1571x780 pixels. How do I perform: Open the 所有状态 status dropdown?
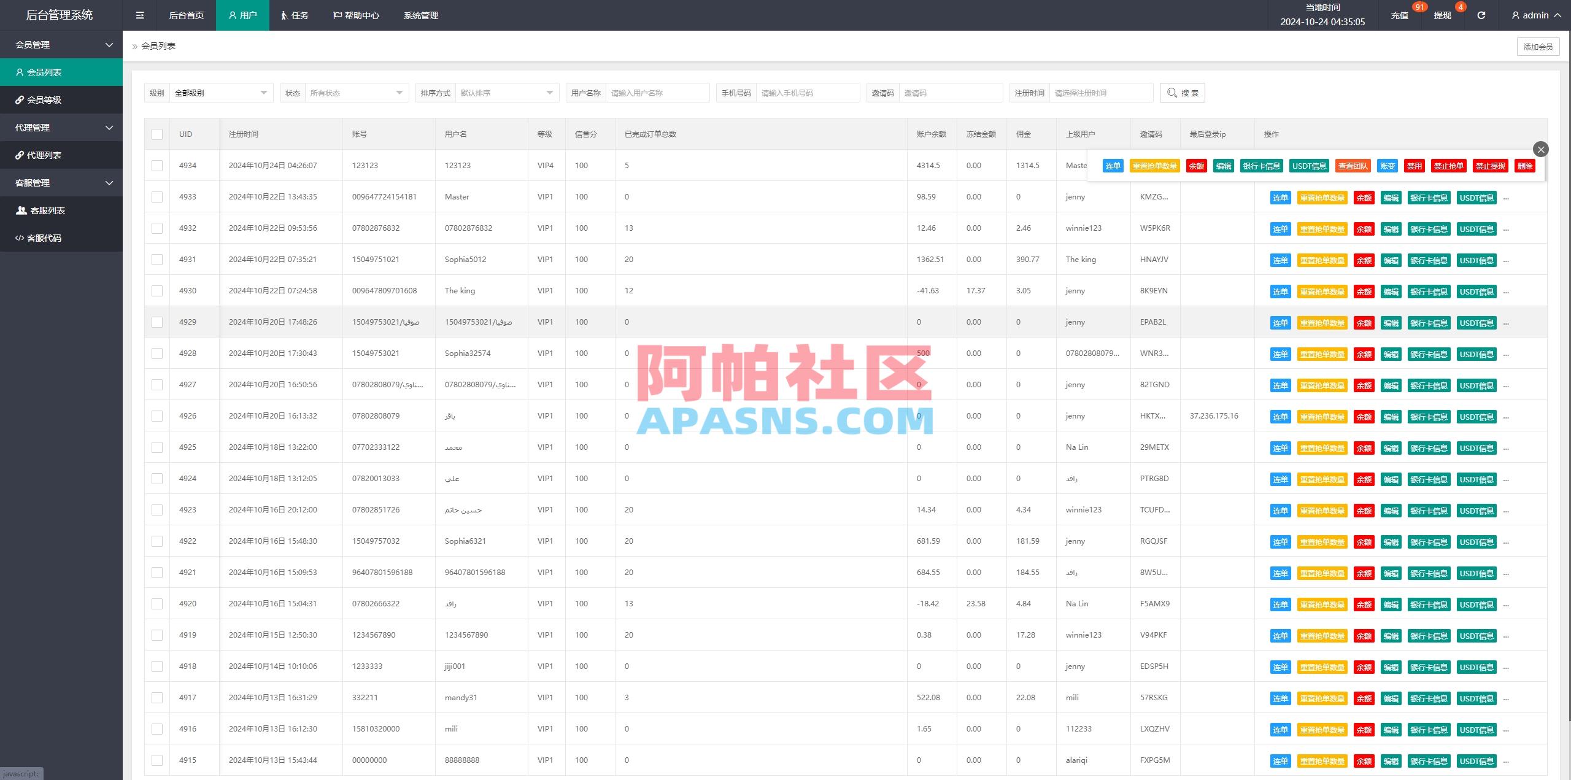[356, 93]
